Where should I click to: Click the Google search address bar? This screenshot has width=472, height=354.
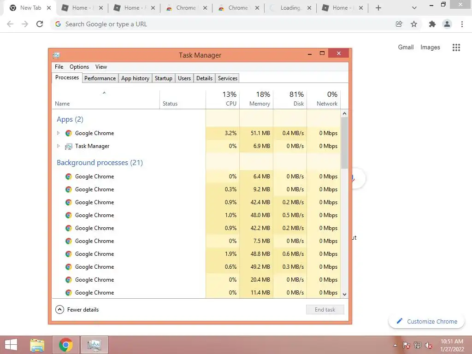click(x=223, y=24)
